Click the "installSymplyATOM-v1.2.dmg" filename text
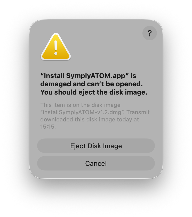 click(82, 112)
